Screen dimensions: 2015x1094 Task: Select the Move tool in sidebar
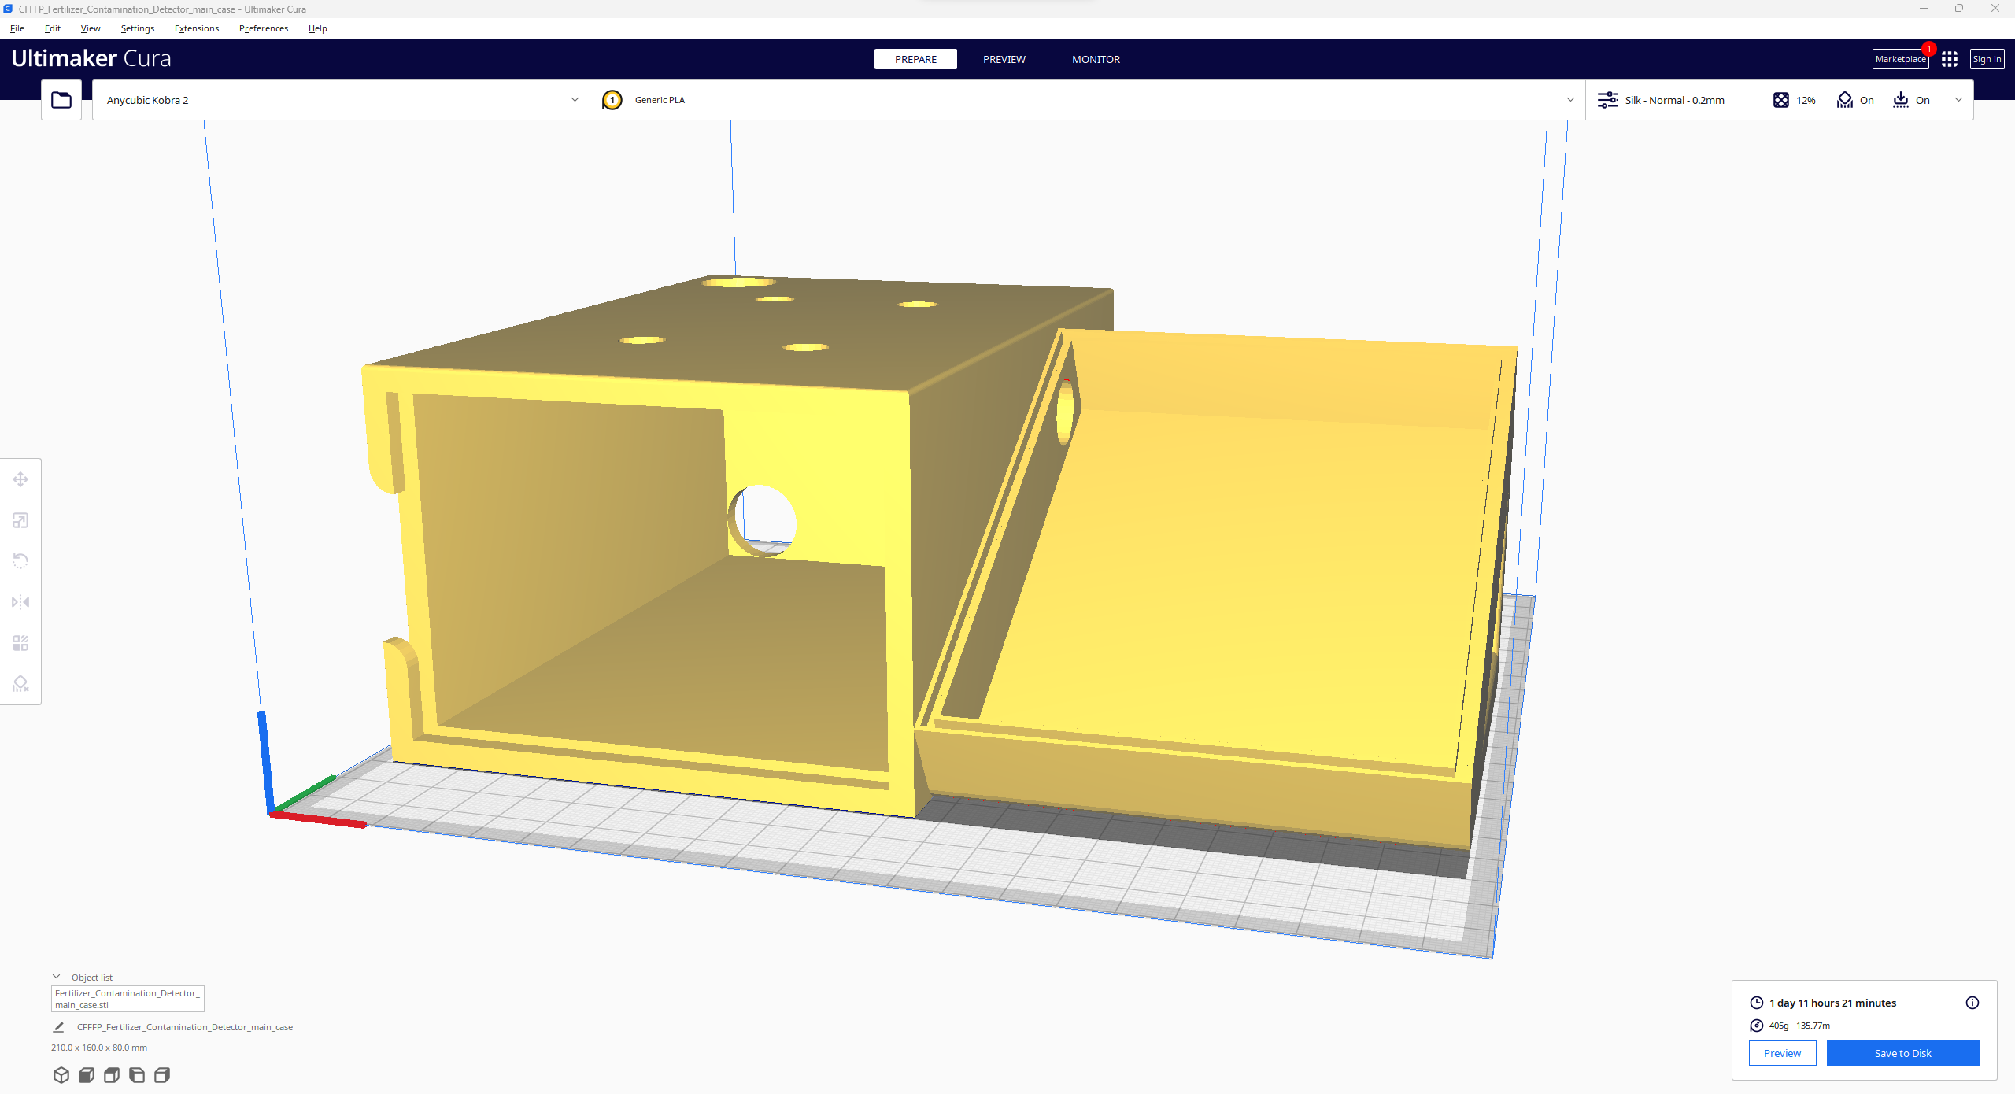20,479
